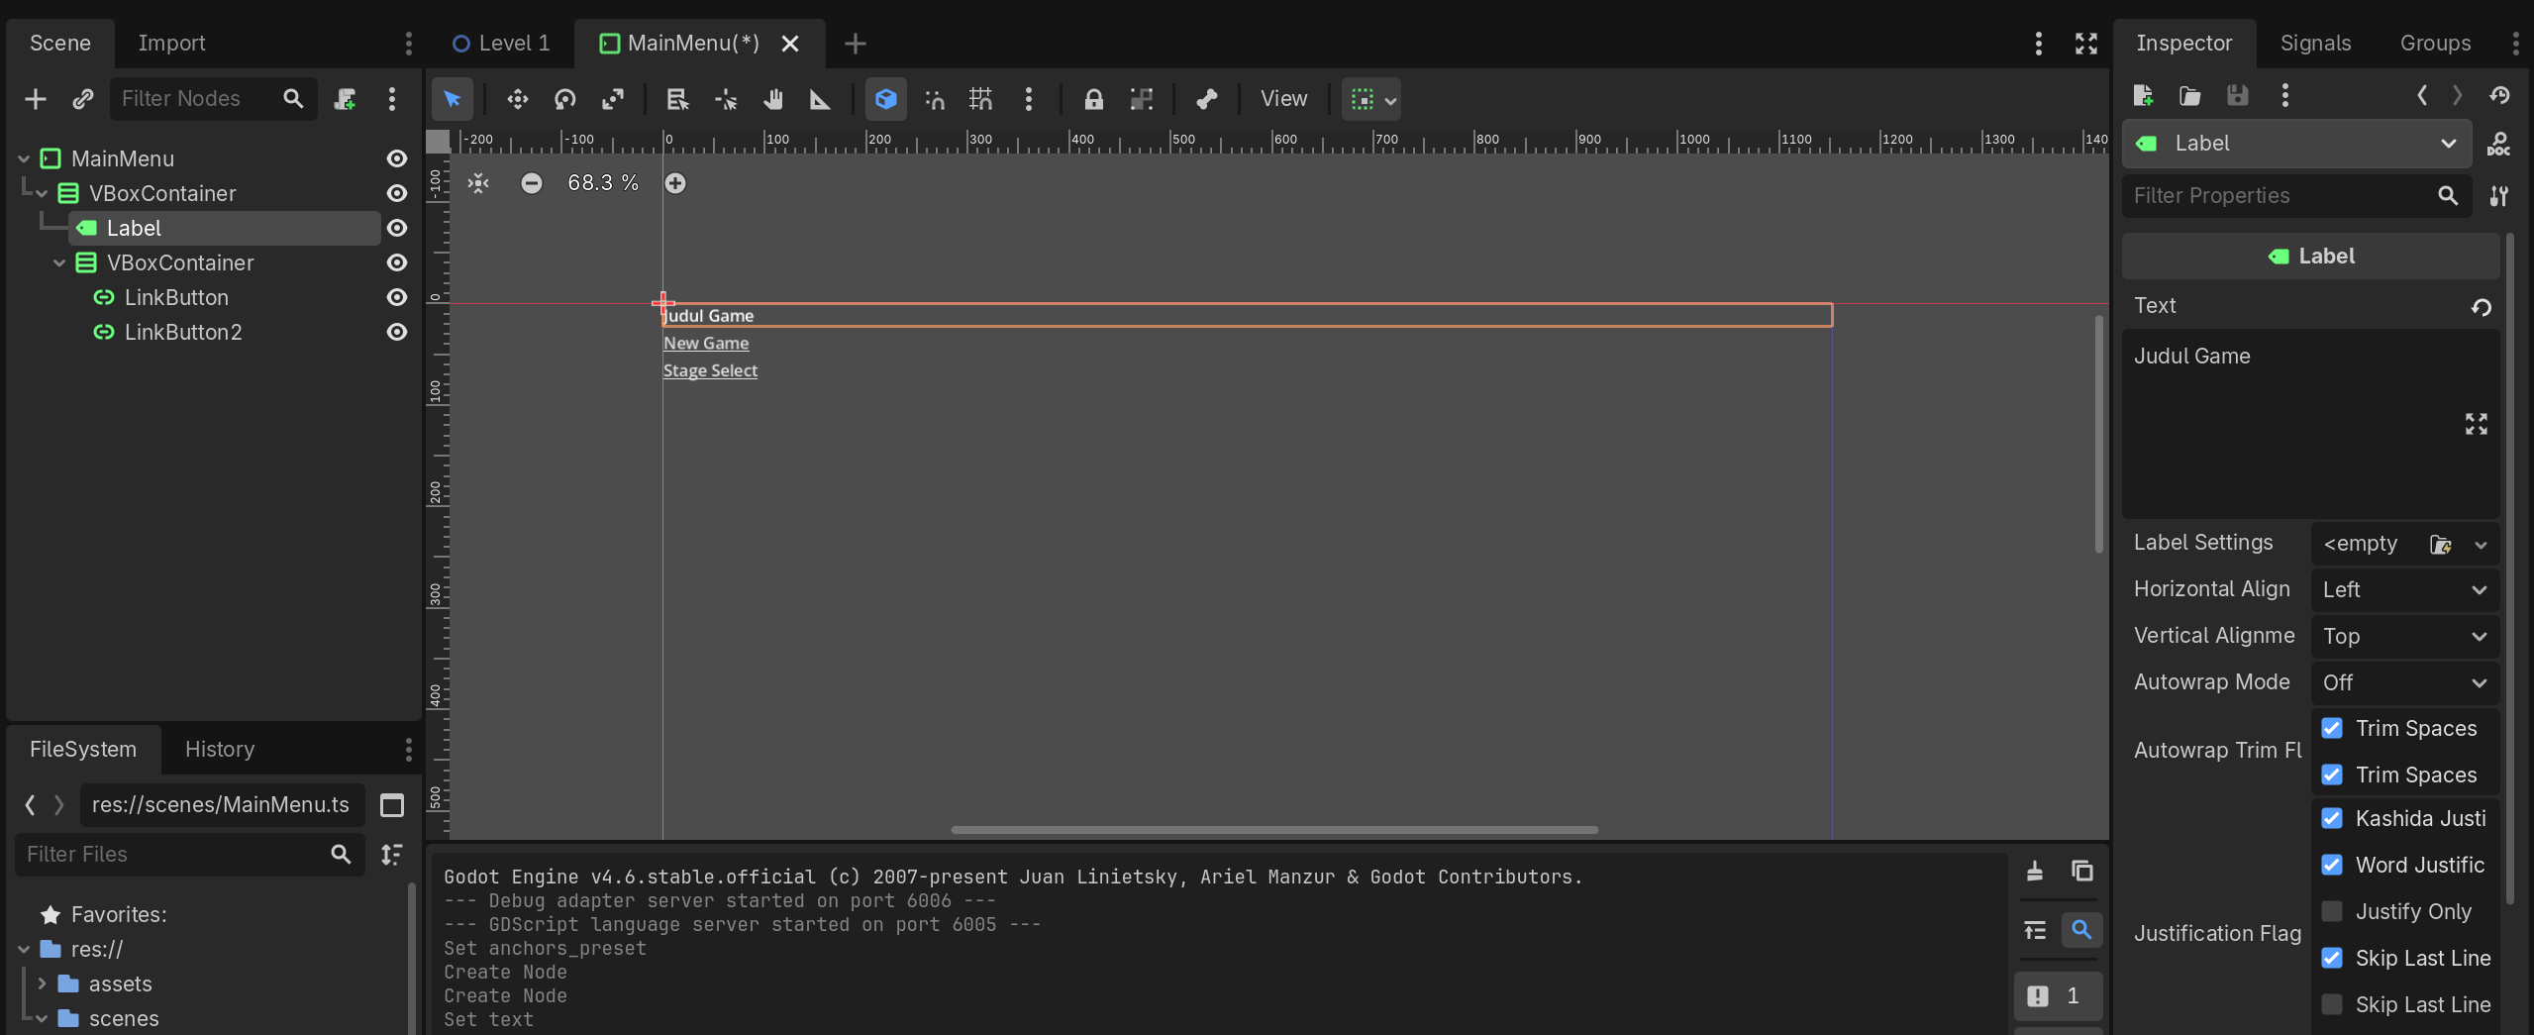Lock the selected node from movement
The image size is (2534, 1035).
pos(1093,99)
